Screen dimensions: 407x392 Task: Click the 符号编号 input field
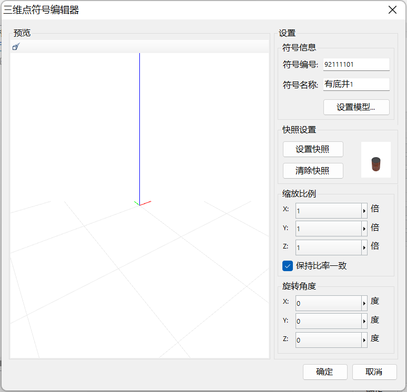(x=356, y=64)
